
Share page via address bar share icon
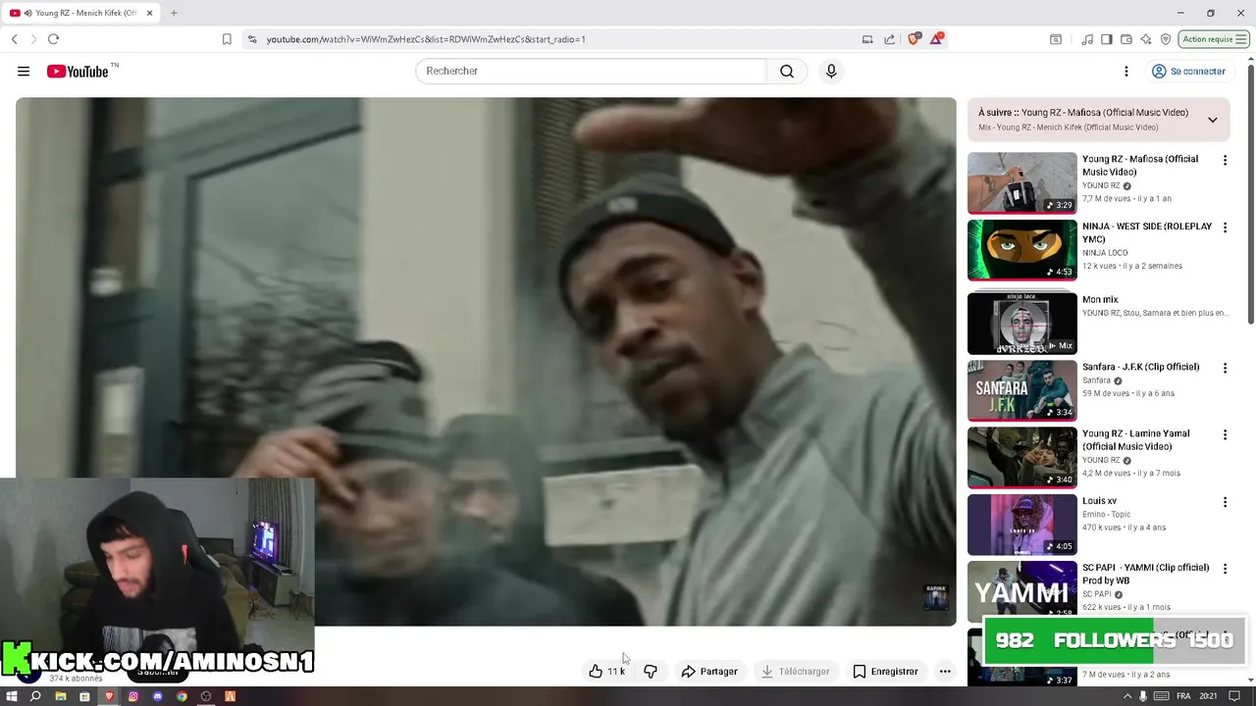pos(890,39)
